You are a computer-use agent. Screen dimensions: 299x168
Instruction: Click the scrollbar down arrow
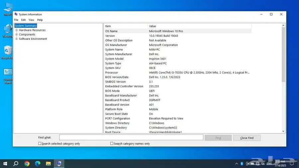(x=283, y=131)
